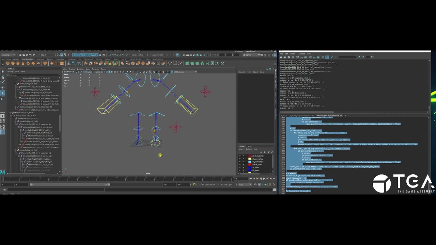Click the first green UV shelf icon
Viewport: 436px width, 245px height.
[187, 63]
